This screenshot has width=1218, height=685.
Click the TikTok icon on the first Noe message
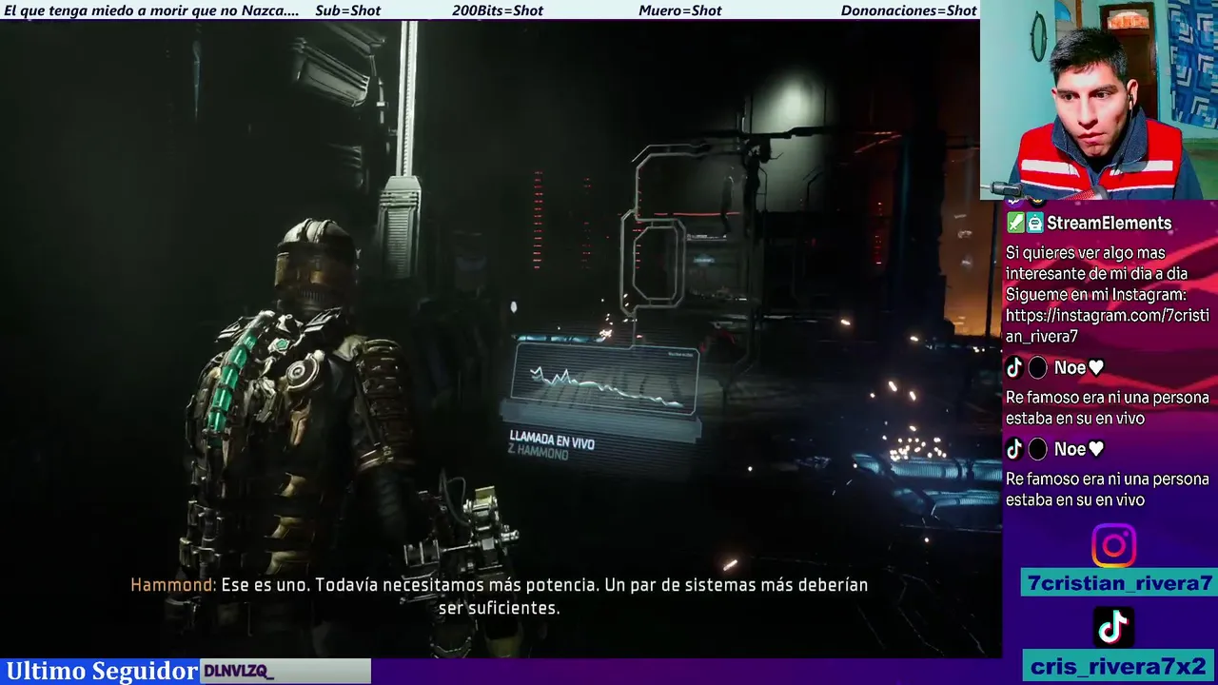point(1014,368)
